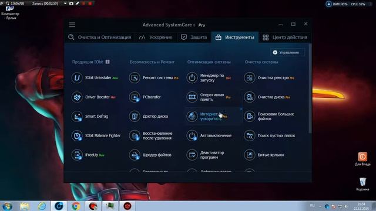Open IObit Malware Fighter

click(96, 135)
